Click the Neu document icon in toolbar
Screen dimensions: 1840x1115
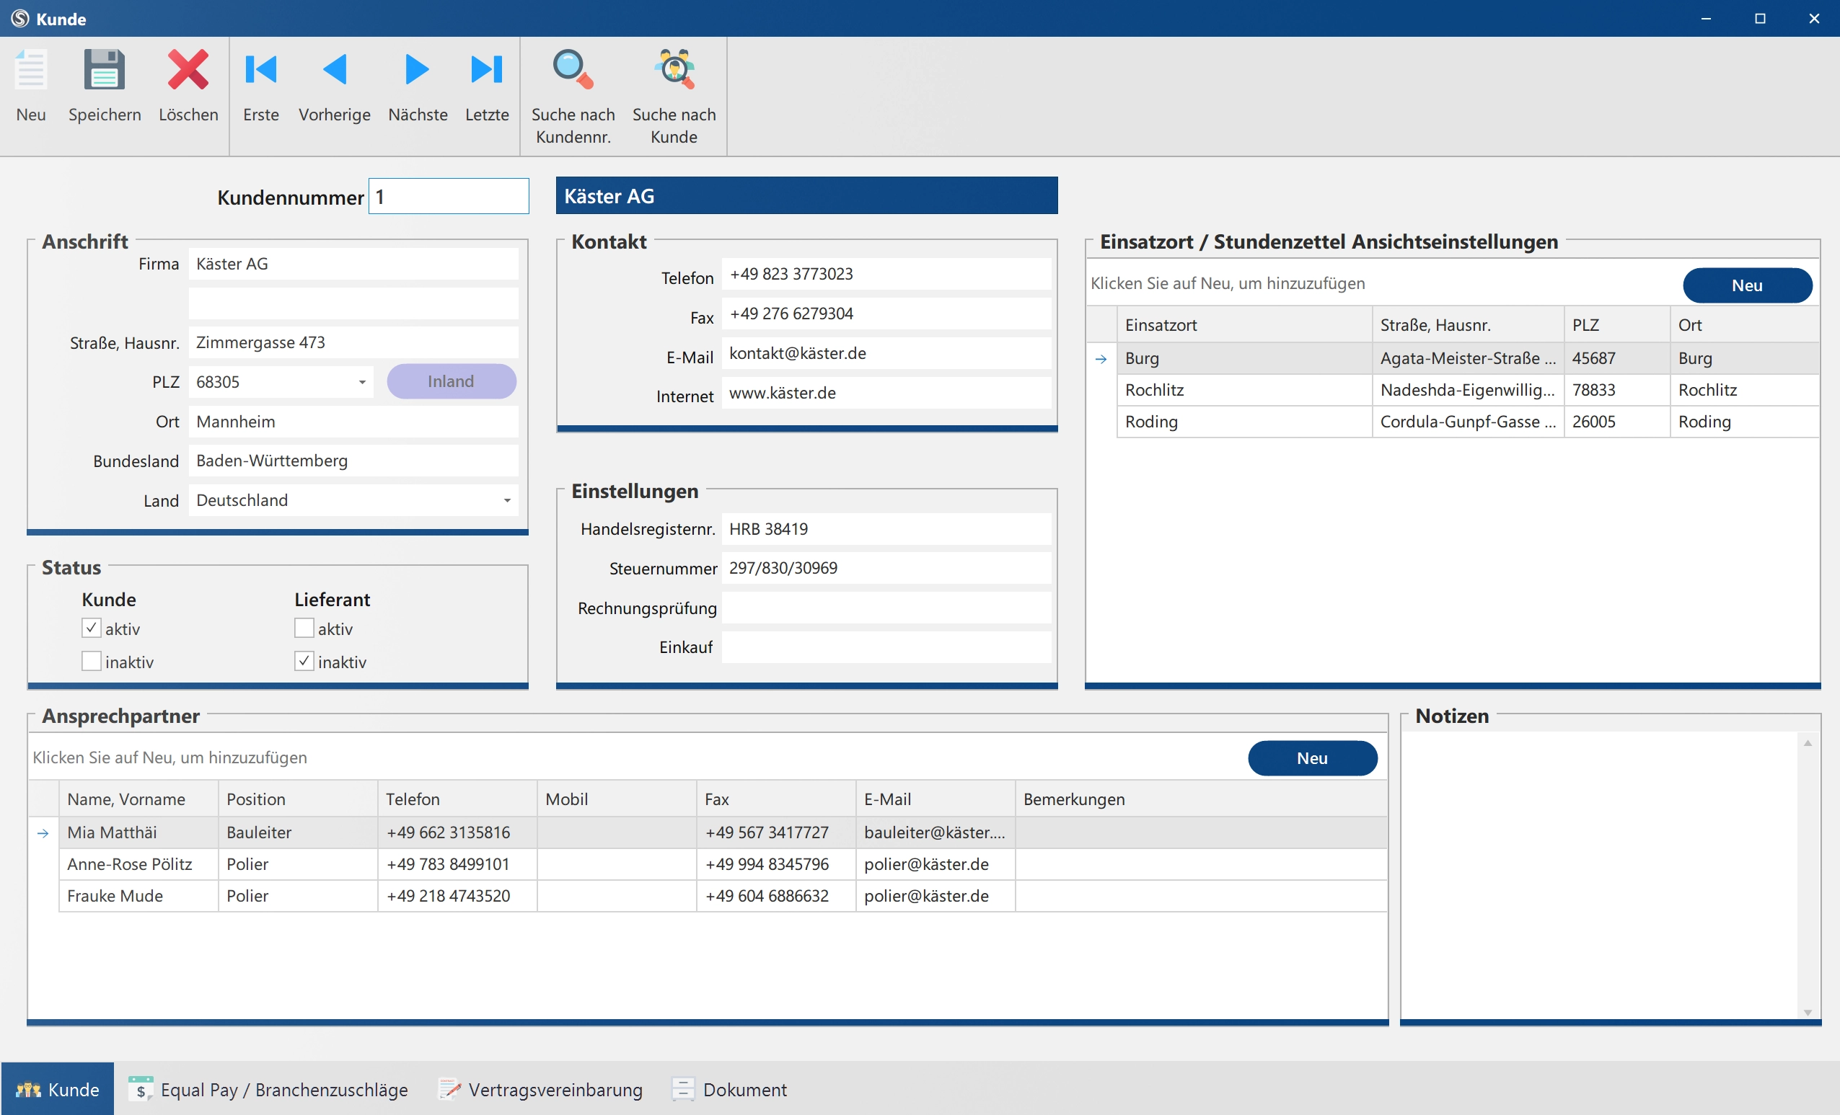pos(30,70)
